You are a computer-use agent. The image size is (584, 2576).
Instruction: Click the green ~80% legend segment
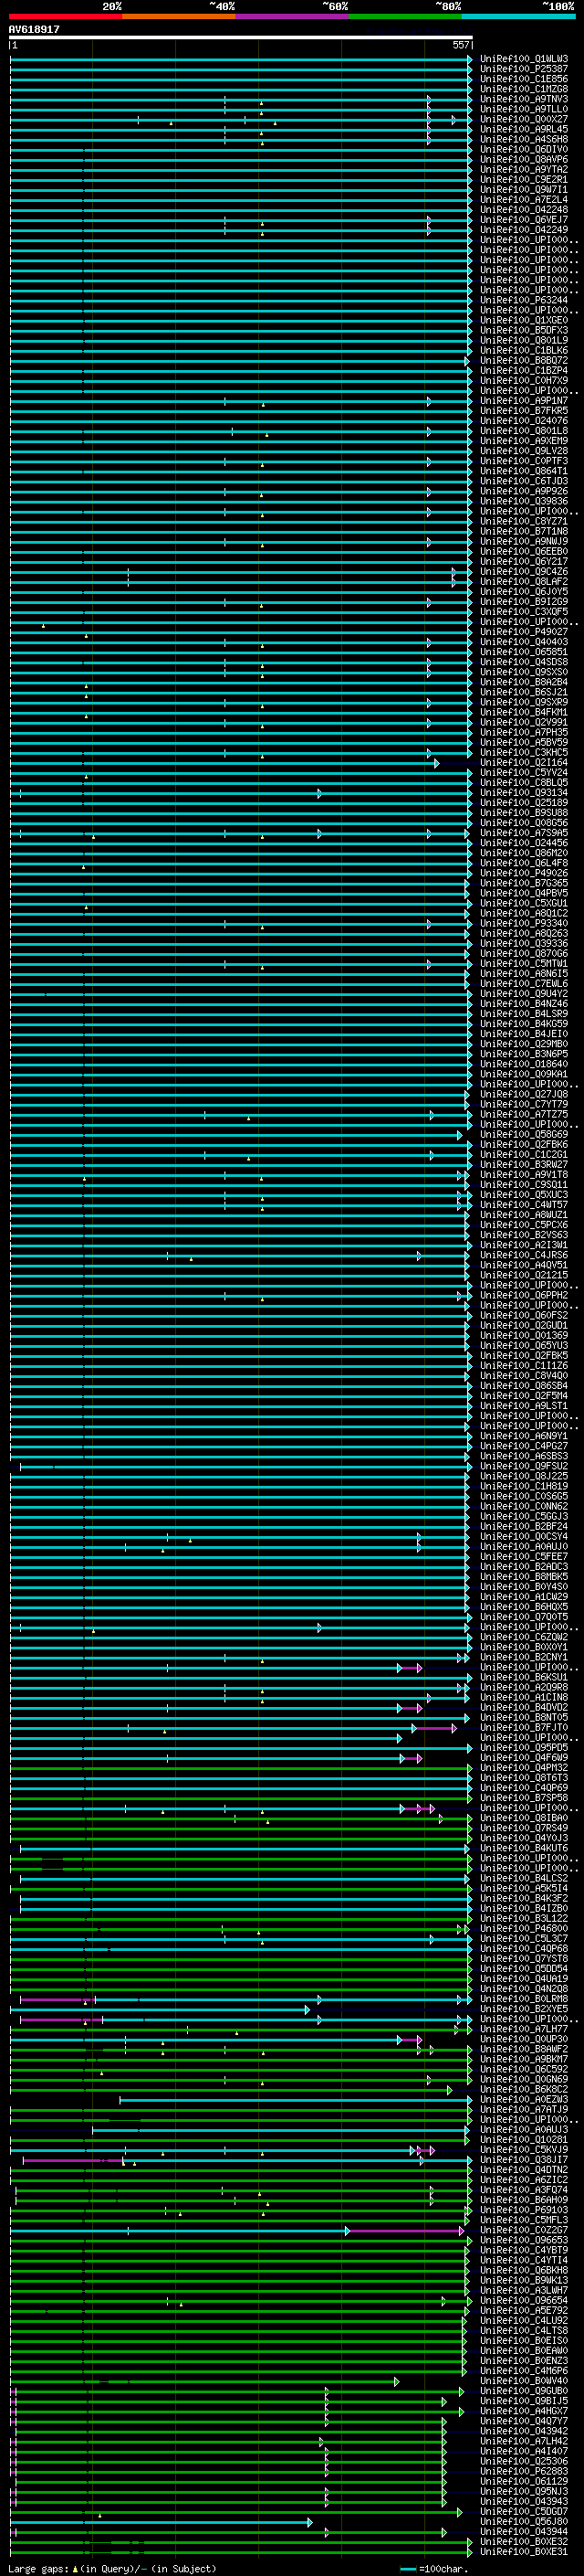point(405,16)
